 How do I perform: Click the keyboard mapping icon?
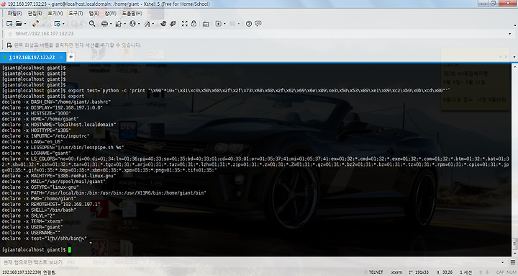coord(206,24)
